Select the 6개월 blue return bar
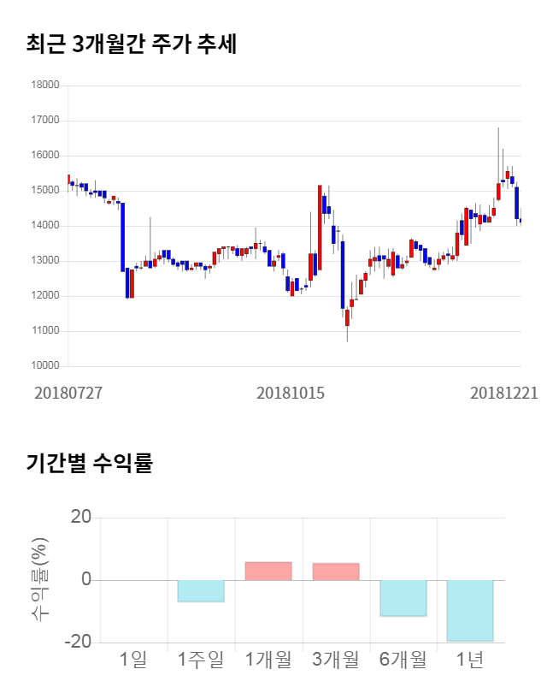This screenshot has width=547, height=693. click(403, 598)
